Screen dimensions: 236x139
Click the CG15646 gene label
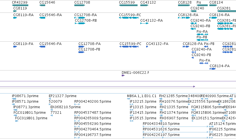(x=47, y=2)
